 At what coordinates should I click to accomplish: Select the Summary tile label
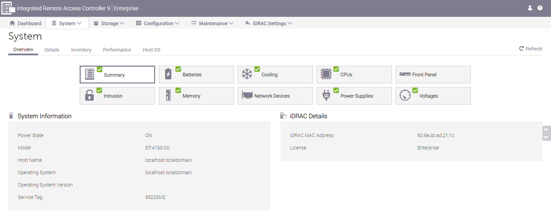coord(114,75)
